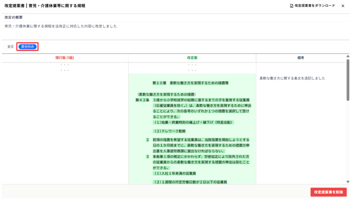
Task: Select the 差分のみ view toggle
Action: 27,47
